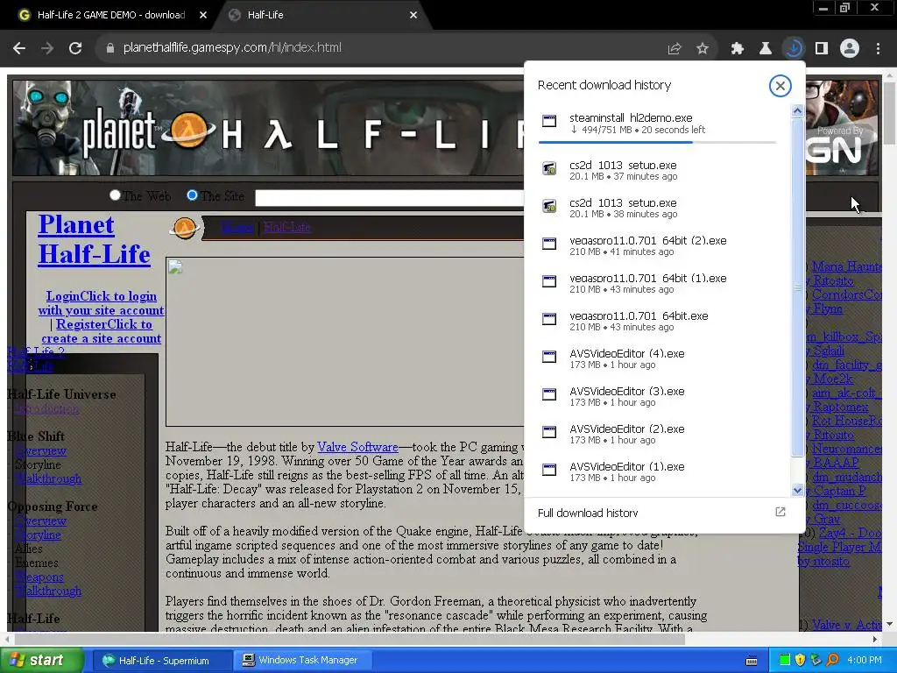Click the address bar URL

click(x=232, y=47)
